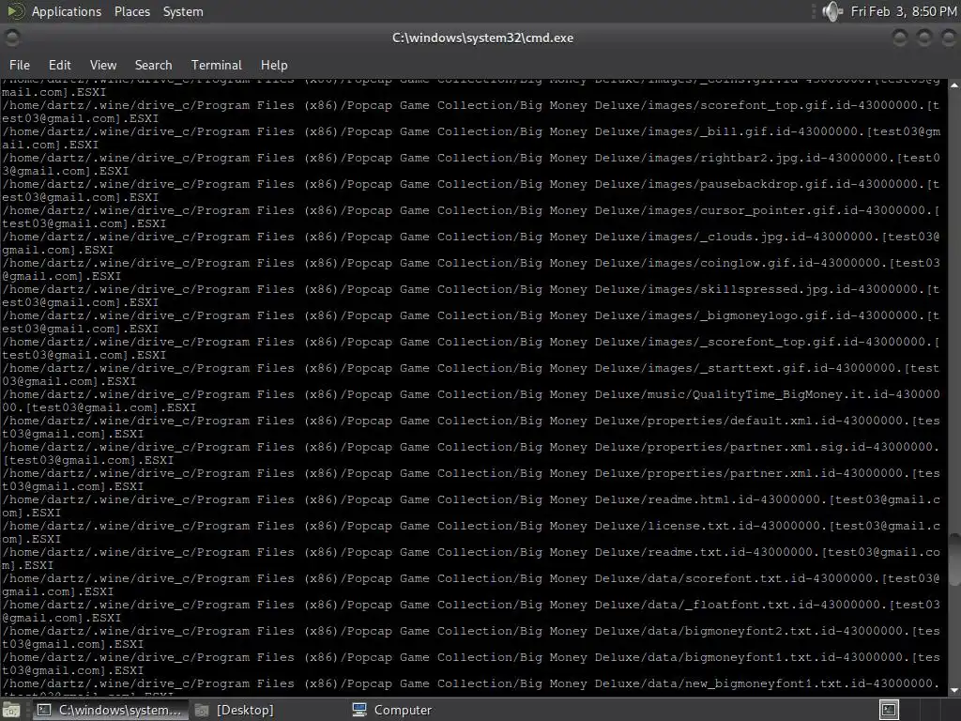This screenshot has width=961, height=721.
Task: Open the Search menu
Action: tap(153, 65)
